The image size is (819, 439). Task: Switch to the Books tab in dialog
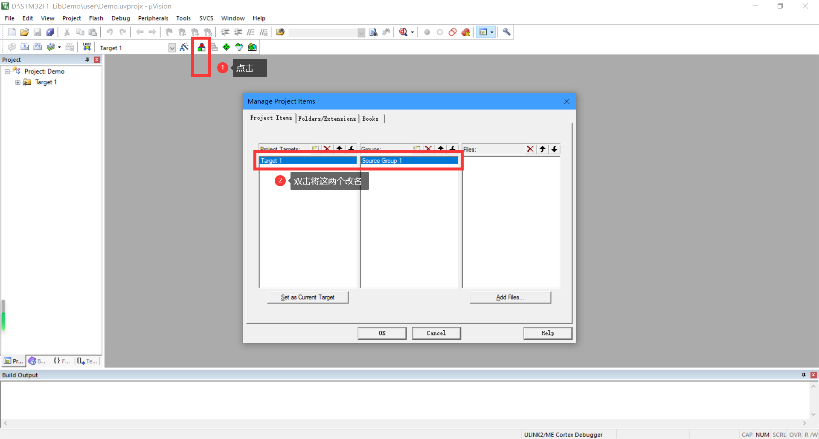(x=370, y=119)
